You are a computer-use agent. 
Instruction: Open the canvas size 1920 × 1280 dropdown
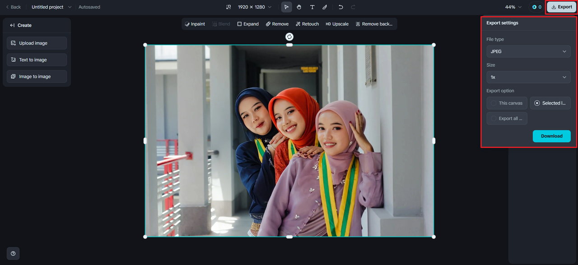[x=255, y=7]
